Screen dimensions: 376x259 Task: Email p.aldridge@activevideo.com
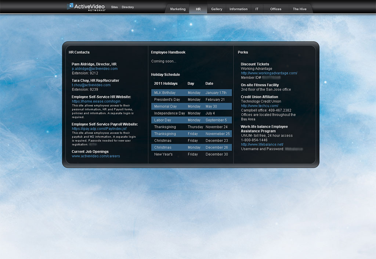coord(95,69)
